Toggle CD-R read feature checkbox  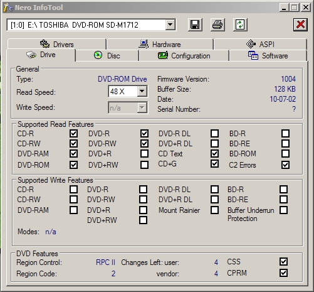73,133
